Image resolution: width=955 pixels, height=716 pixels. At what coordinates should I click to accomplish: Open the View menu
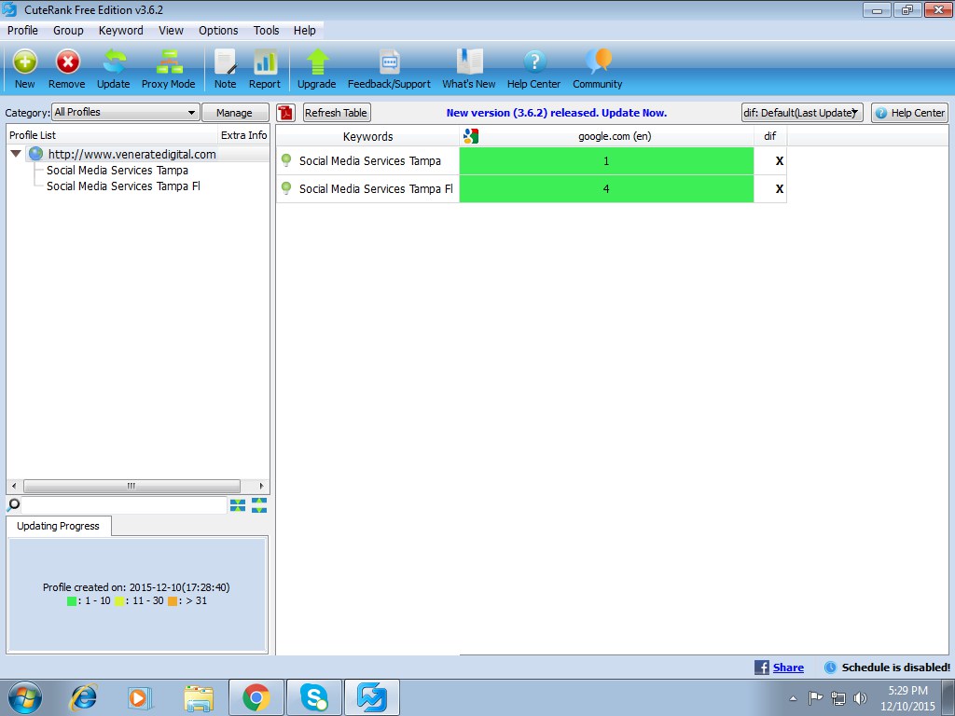[x=172, y=31]
